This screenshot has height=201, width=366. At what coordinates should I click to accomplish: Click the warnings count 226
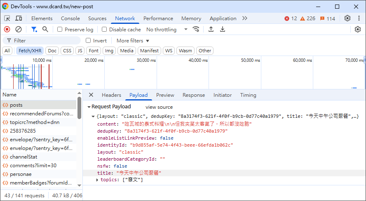pos(307,19)
